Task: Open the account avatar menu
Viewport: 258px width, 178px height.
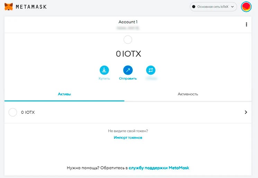Action: [x=246, y=7]
